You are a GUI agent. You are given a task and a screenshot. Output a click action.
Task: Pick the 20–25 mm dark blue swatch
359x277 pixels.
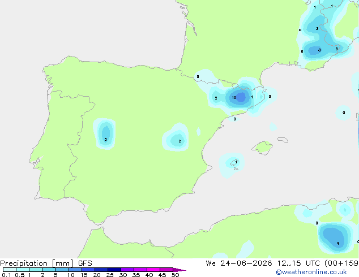coord(101,270)
